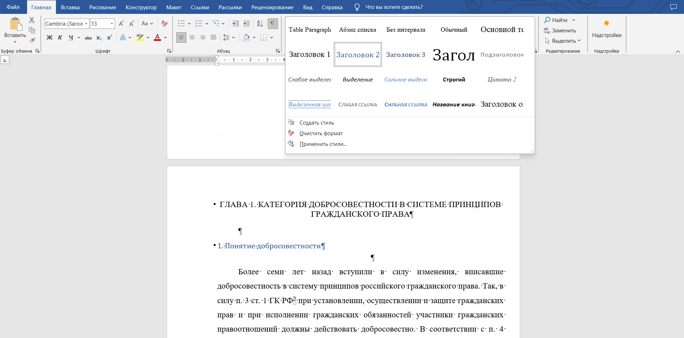Toggle align right

203,37
